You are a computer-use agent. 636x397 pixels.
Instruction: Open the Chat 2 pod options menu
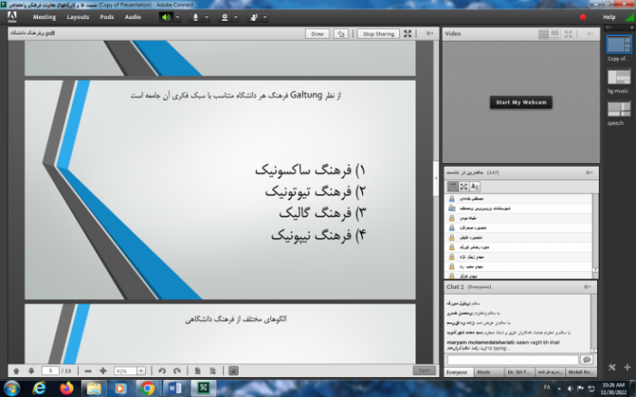pos(587,286)
